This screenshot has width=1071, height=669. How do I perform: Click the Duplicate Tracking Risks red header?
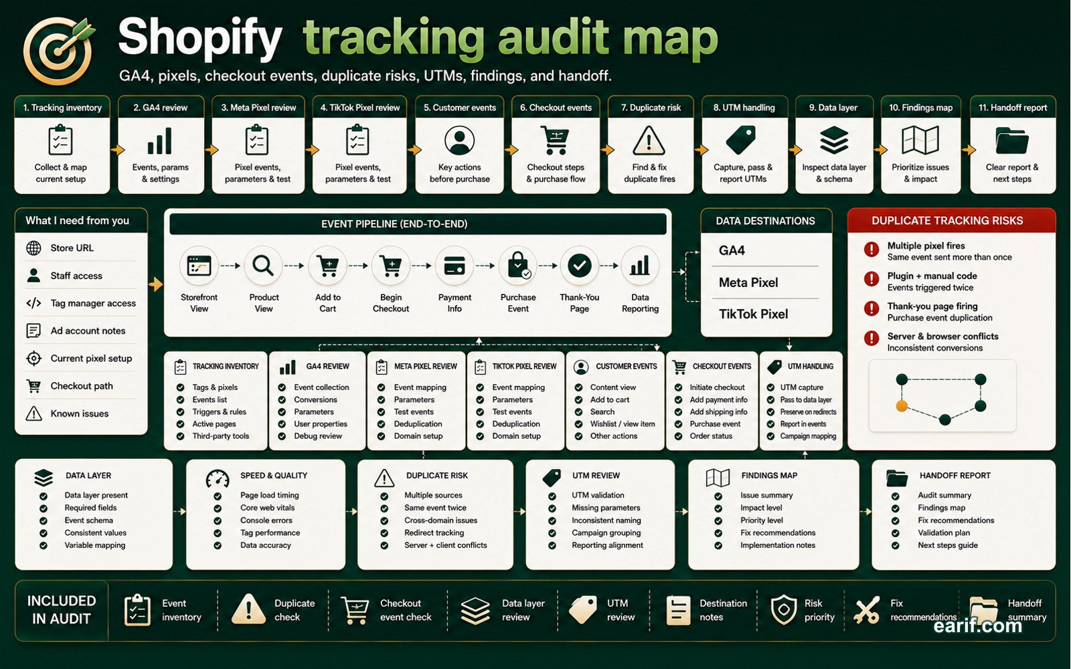pos(951,221)
